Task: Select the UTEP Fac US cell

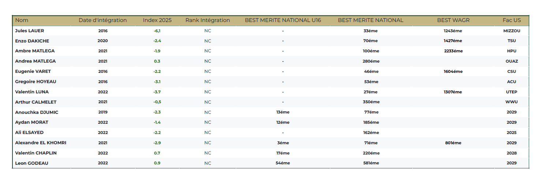Action: click(512, 92)
